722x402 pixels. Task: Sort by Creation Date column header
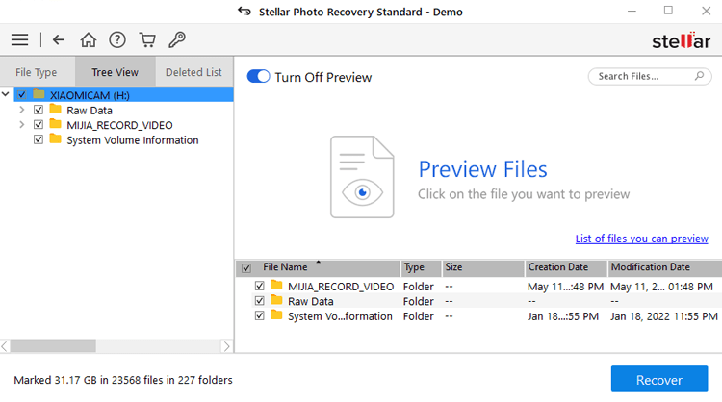coord(566,267)
